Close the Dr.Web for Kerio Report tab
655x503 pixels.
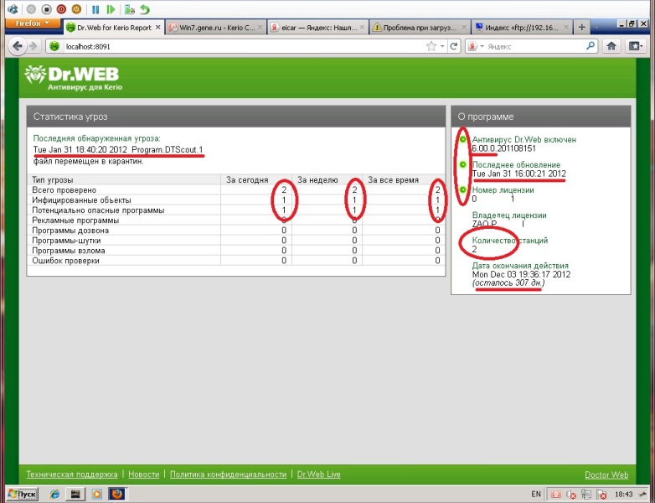(158, 27)
